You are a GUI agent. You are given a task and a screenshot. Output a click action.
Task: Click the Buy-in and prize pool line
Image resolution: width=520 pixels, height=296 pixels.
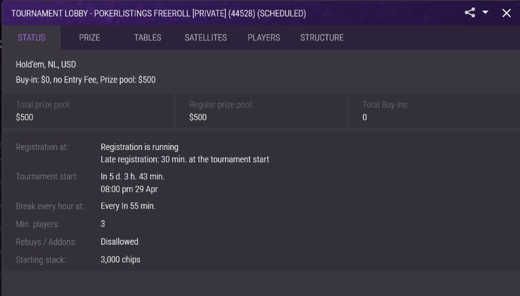point(85,79)
